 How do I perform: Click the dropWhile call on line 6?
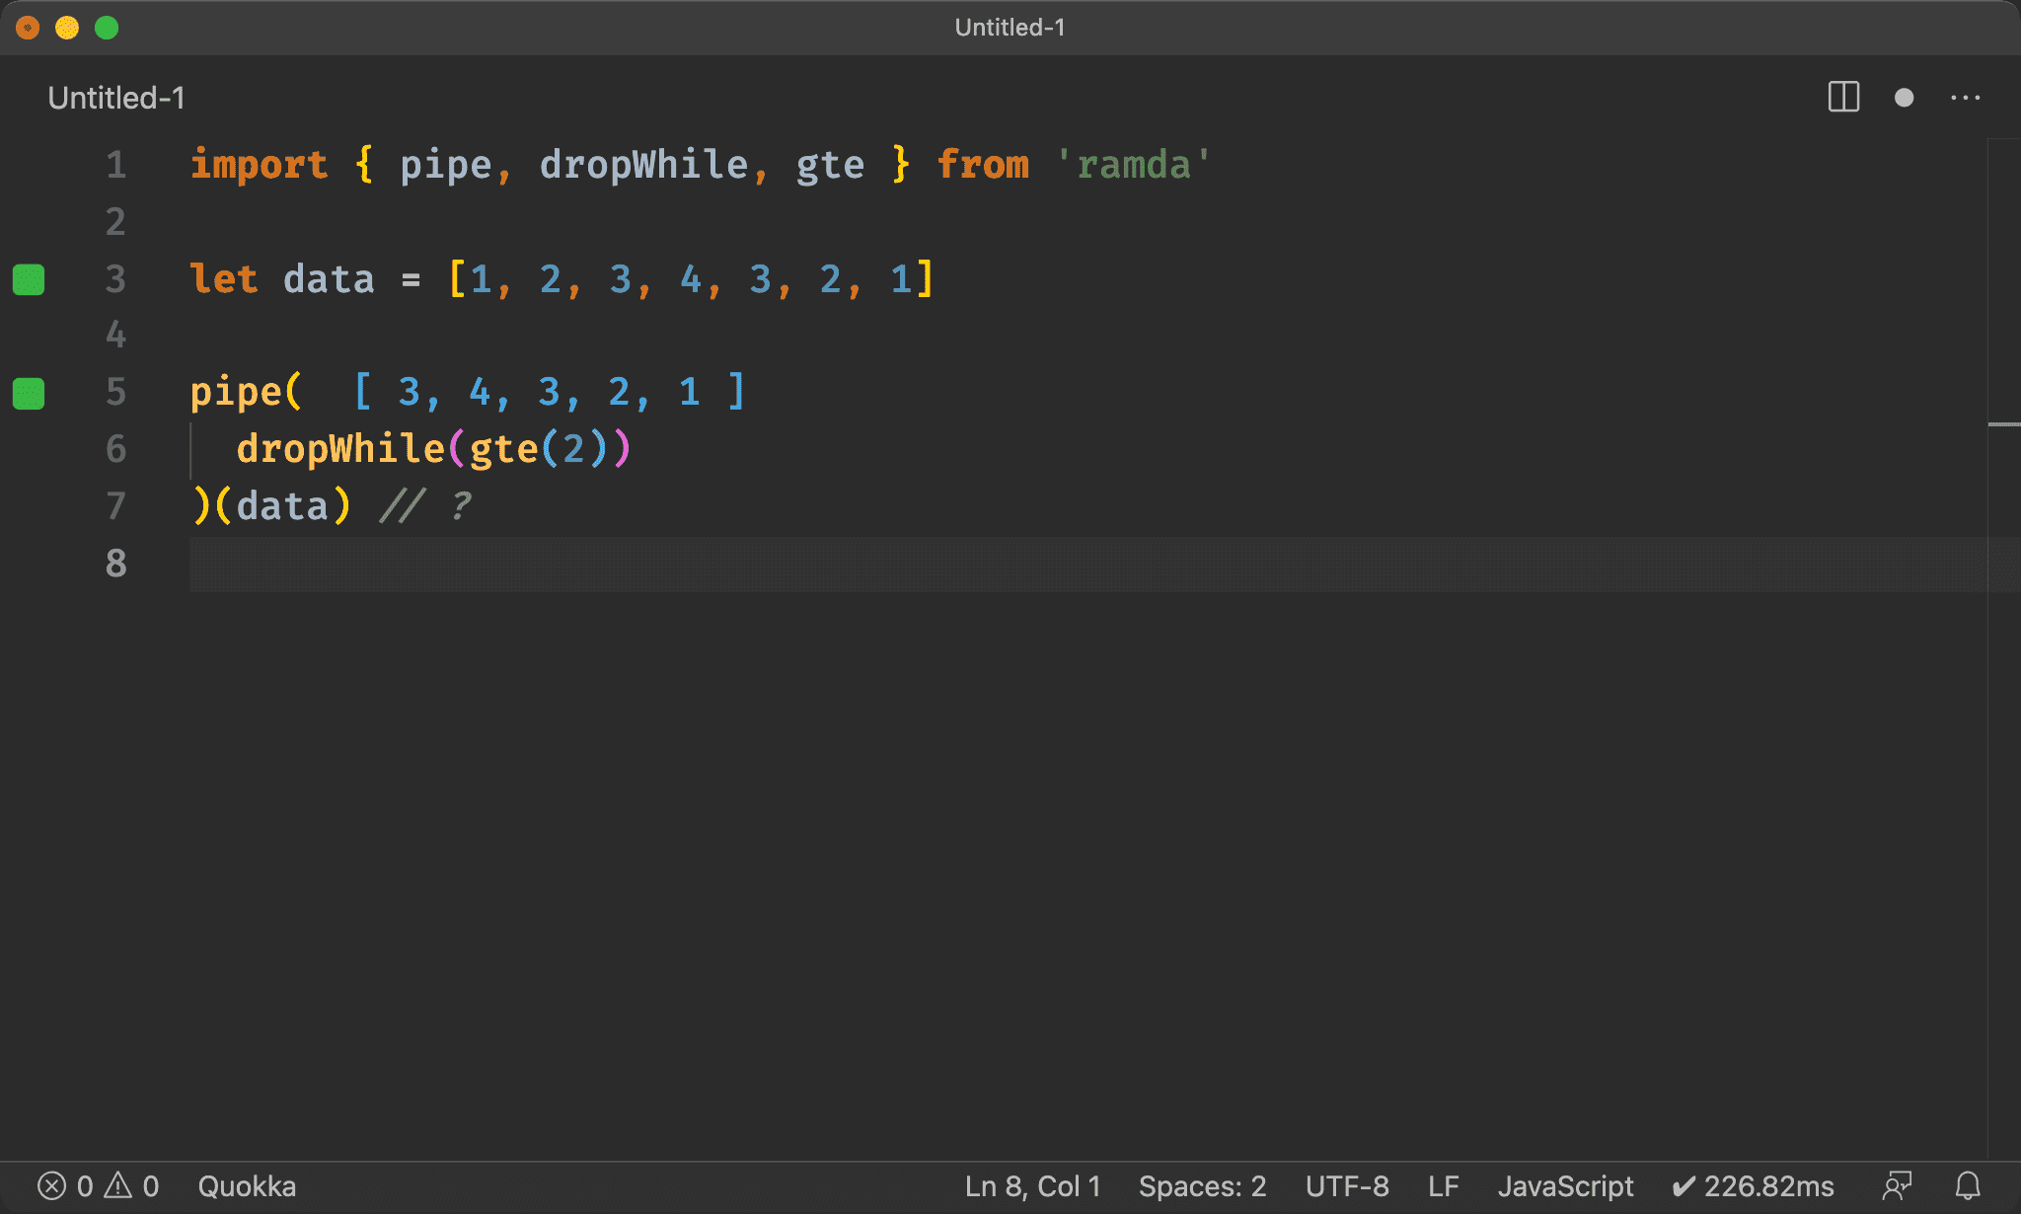(x=340, y=449)
